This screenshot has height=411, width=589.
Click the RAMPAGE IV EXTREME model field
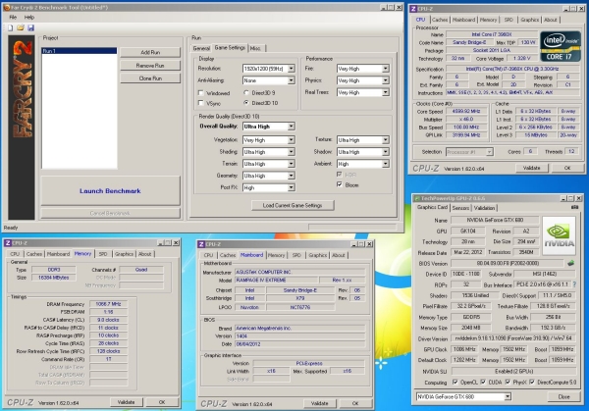[276, 280]
